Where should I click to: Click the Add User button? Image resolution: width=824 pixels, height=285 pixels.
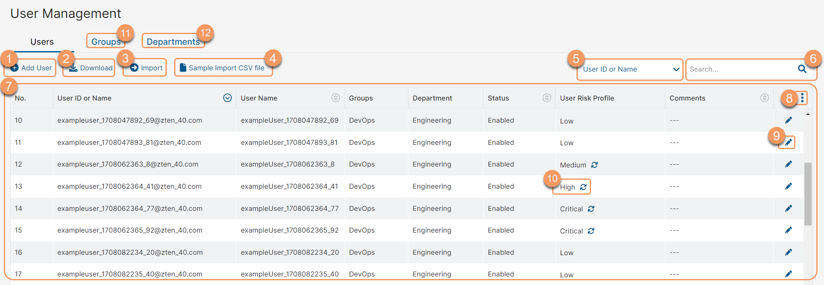click(31, 68)
